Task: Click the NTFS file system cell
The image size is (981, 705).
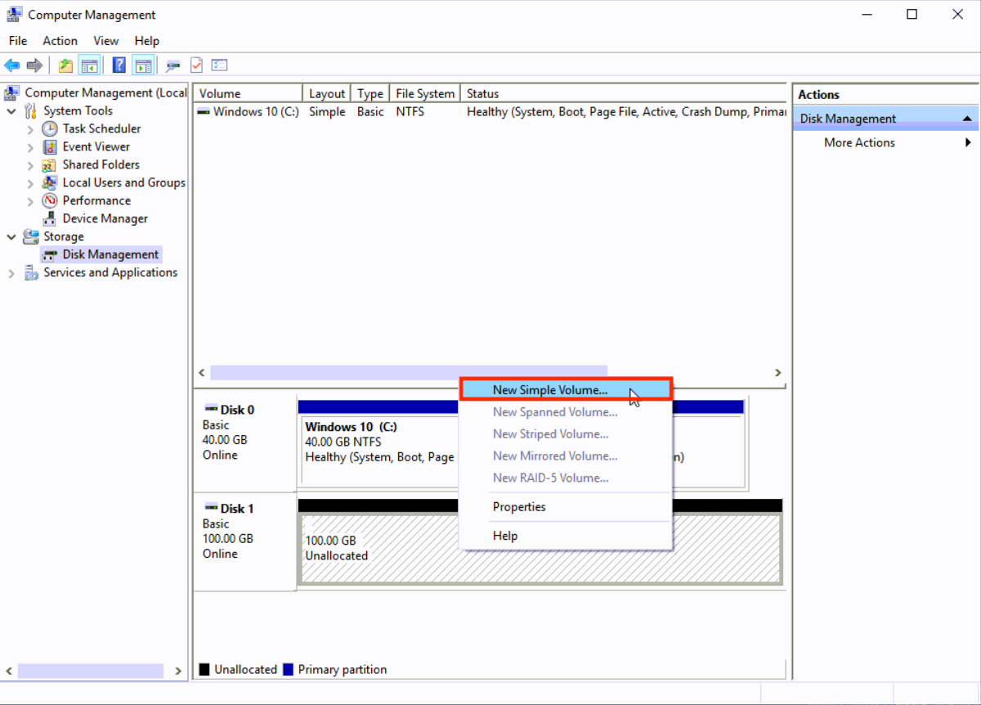Action: [x=410, y=112]
